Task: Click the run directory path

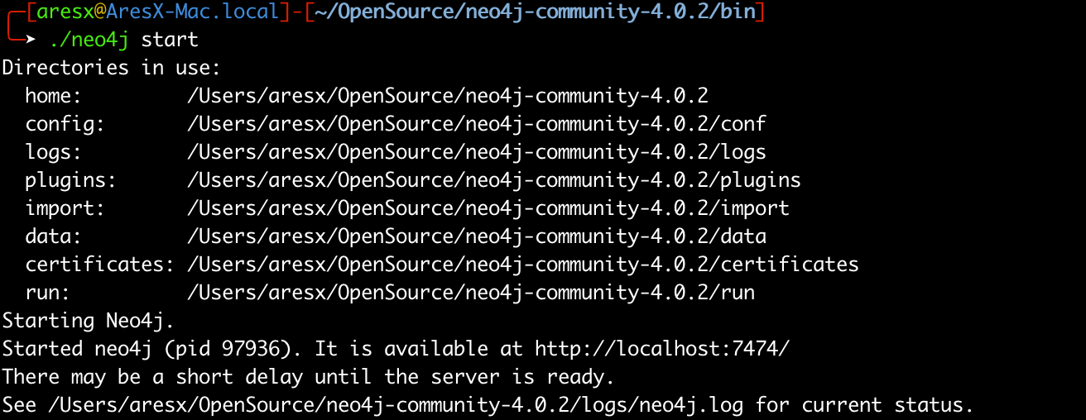Action: 471,293
